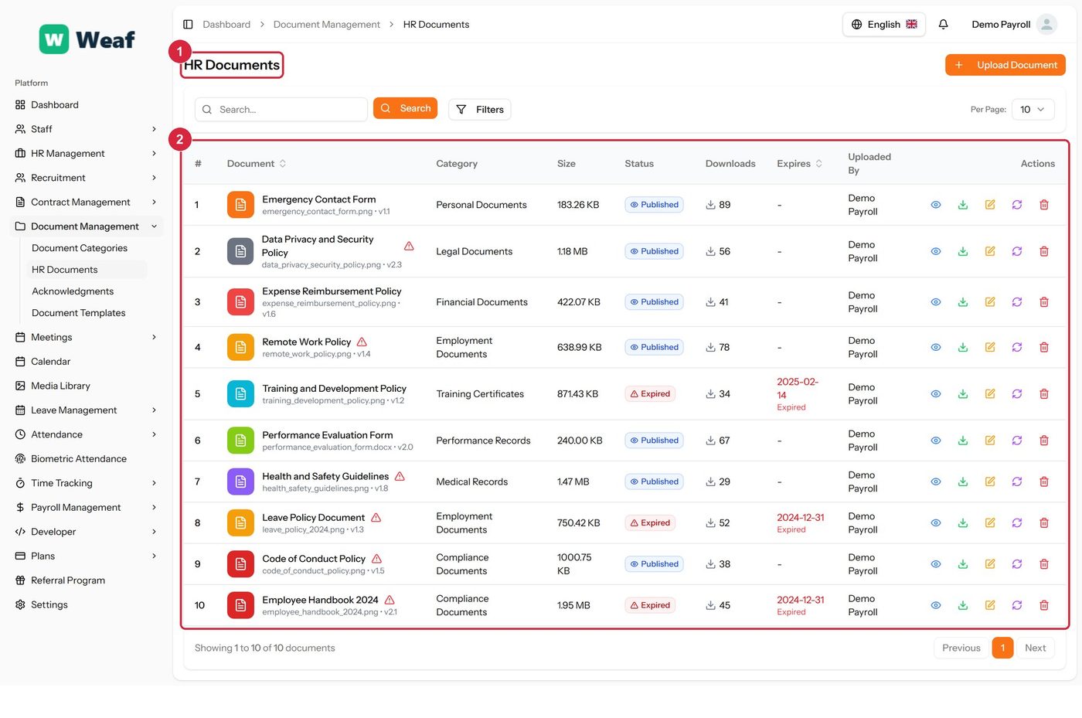Expand Payroll Management menu
Screen dimensions: 1082x718
(x=85, y=508)
